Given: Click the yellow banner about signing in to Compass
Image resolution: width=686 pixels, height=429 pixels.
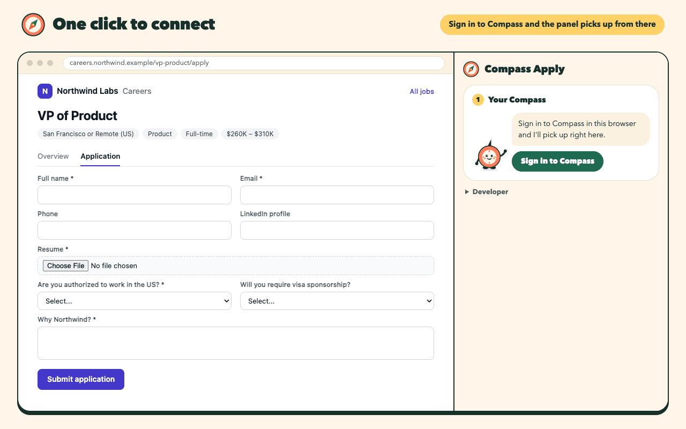Looking at the screenshot, I should pyautogui.click(x=552, y=25).
